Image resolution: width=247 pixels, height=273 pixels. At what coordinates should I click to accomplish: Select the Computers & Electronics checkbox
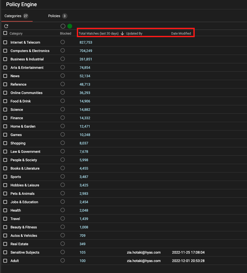[5, 51]
